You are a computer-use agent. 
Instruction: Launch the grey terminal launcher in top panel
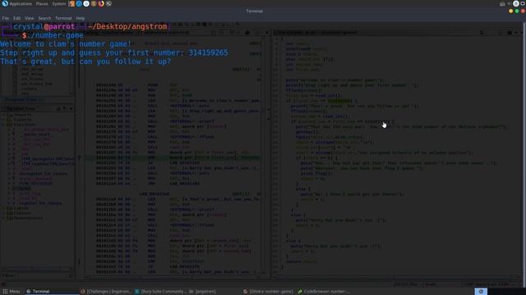pyautogui.click(x=108, y=3)
